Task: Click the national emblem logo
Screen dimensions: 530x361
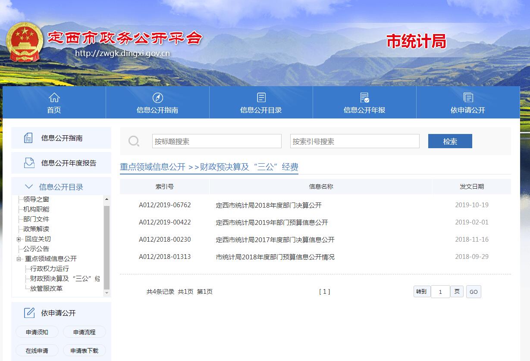Action: 25,42
